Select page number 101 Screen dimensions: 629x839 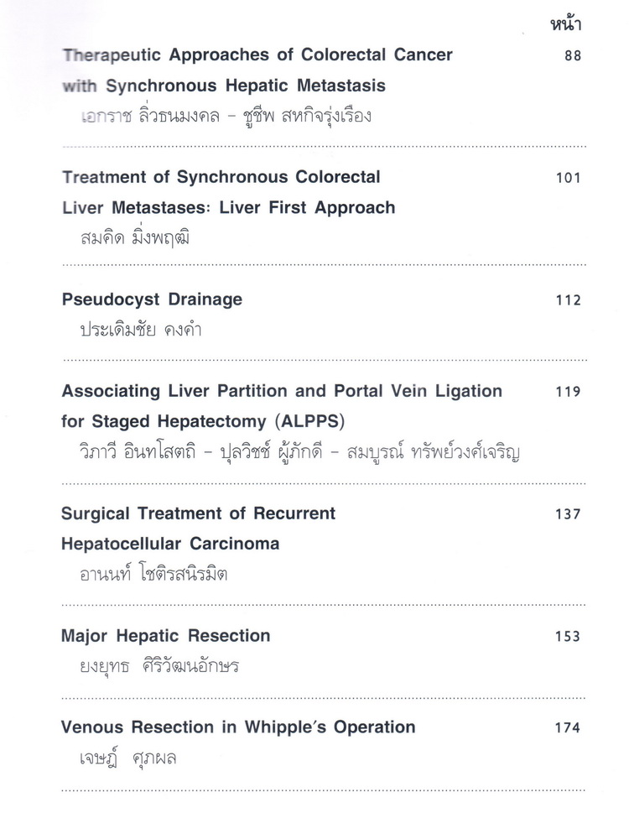568,178
